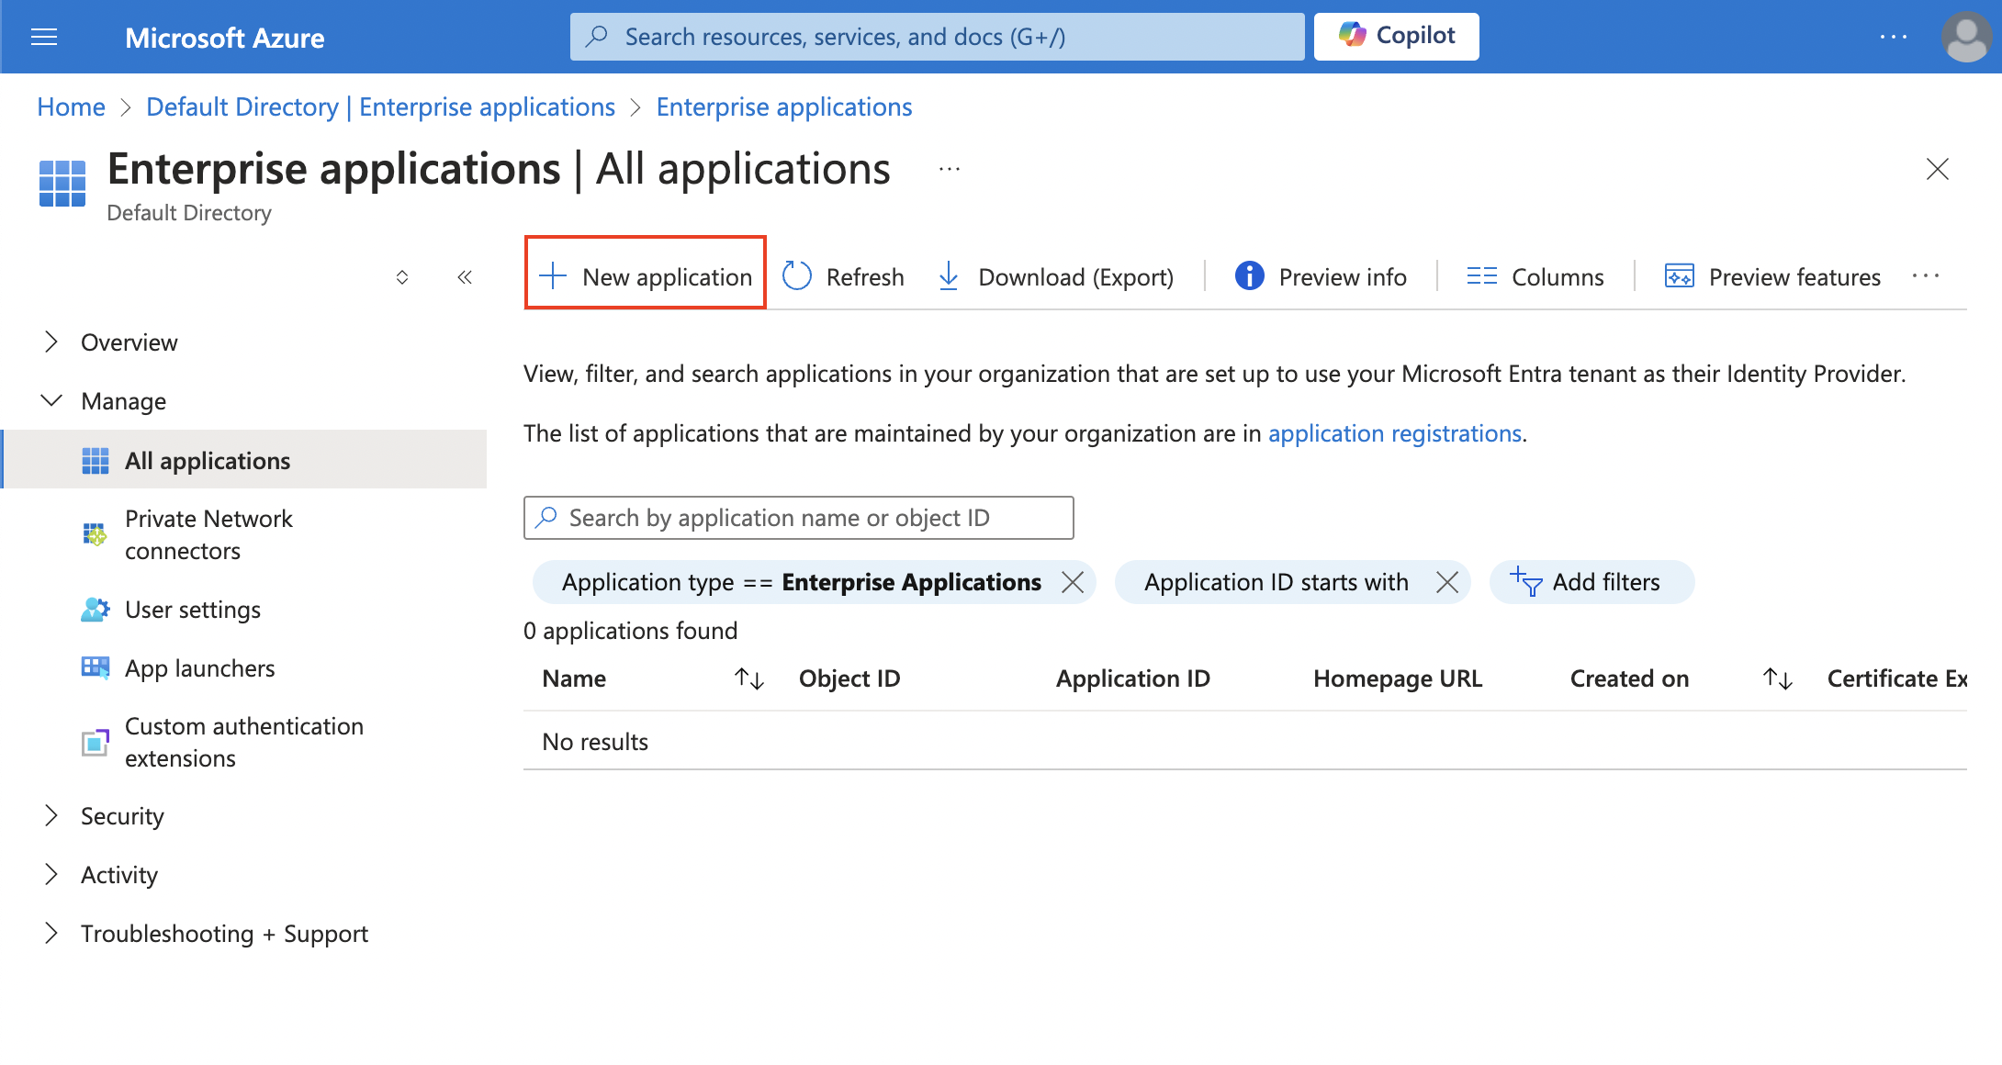The image size is (2002, 1065).
Task: Follow the application registrations link
Action: (1395, 433)
